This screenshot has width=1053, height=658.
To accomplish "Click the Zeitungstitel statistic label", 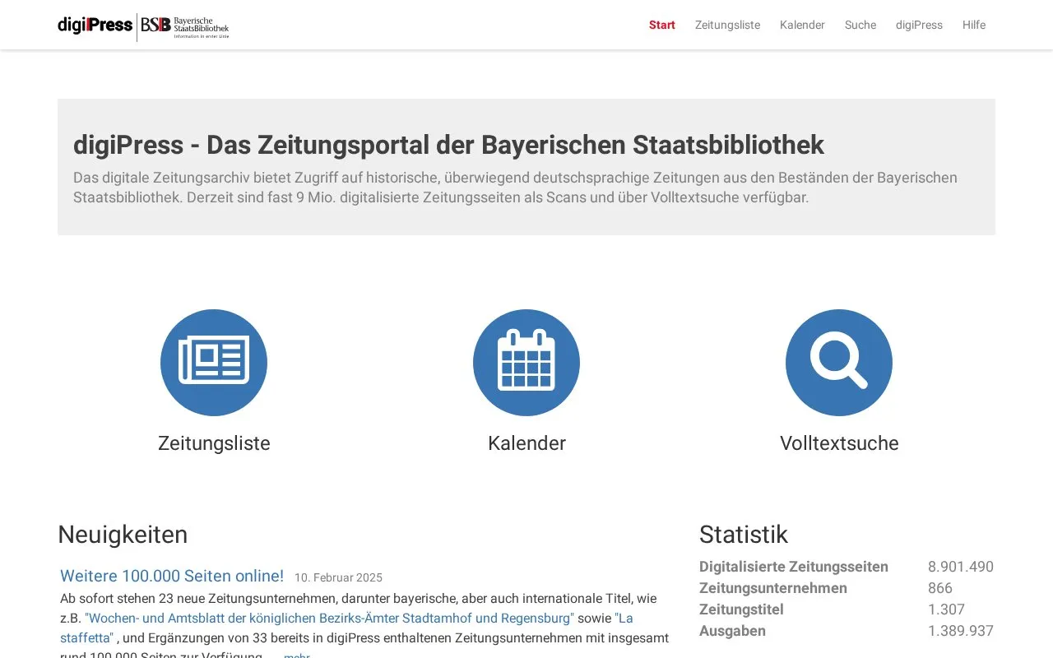I will 741,609.
